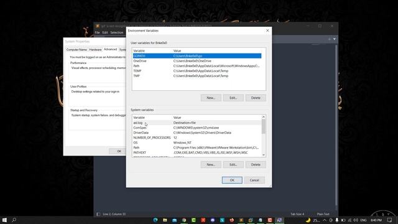Open File menu in Sublime Text
Viewport: 398px width, 224px height.
point(97,32)
